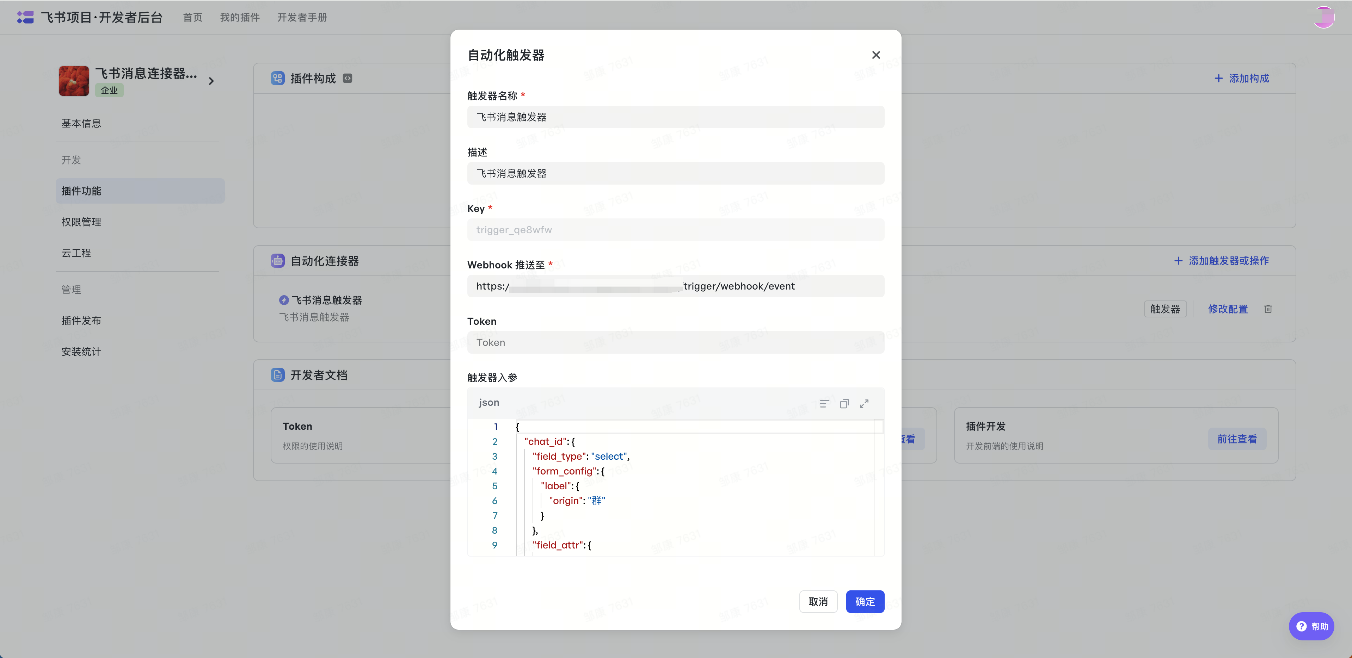Click the format JSON icon in editor

coord(824,404)
